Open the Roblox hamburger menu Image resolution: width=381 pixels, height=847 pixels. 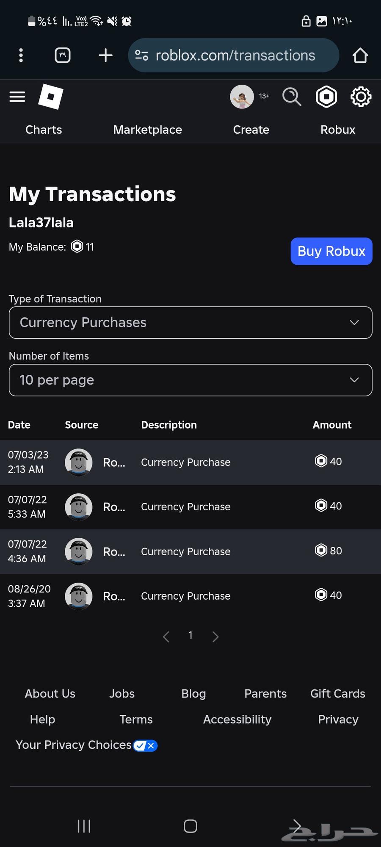17,97
